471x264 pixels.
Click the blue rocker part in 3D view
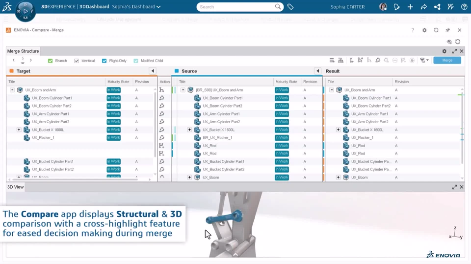click(224, 218)
